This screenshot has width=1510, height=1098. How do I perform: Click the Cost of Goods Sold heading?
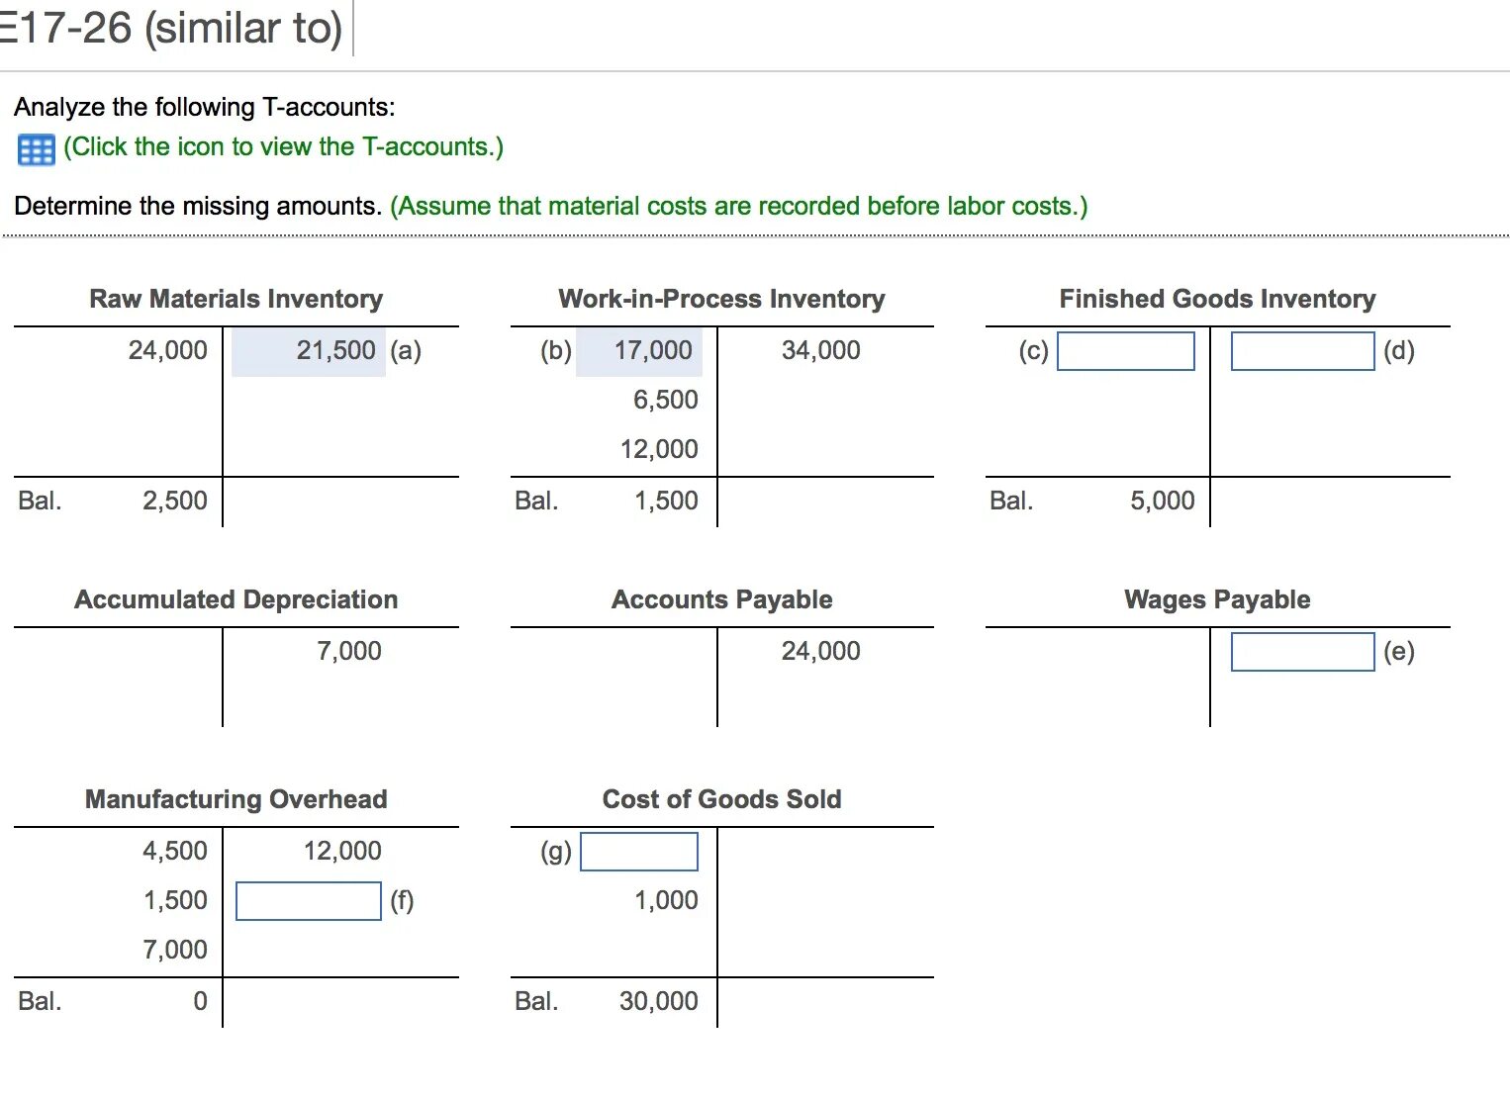point(721,799)
